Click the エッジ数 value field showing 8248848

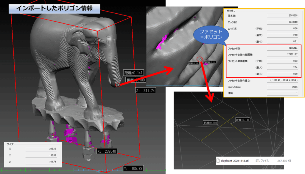coord(284,22)
